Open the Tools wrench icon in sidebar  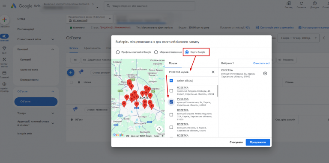pos(4,59)
